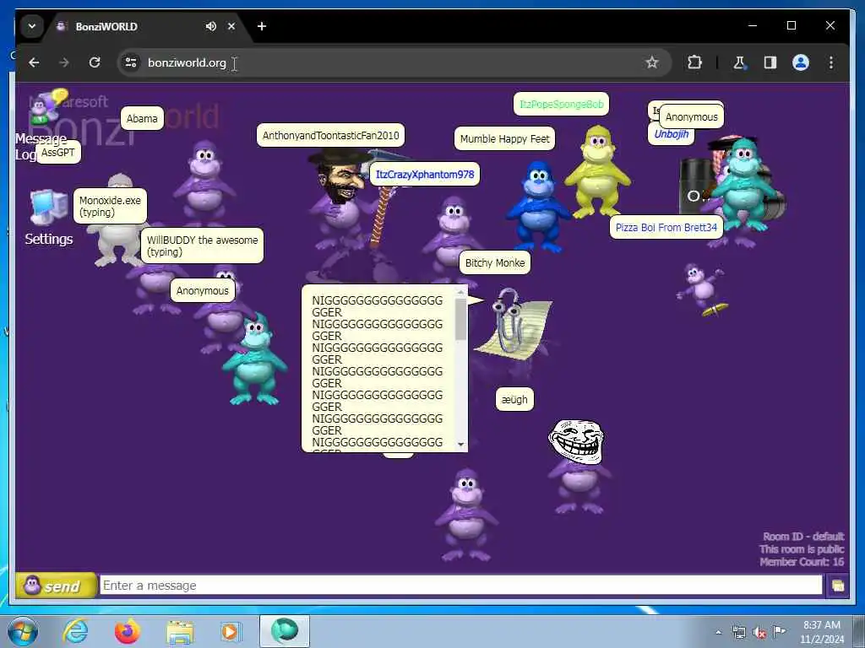Select the WillBUDDY the awesome name tag
Image resolution: width=865 pixels, height=648 pixels.
click(x=202, y=246)
